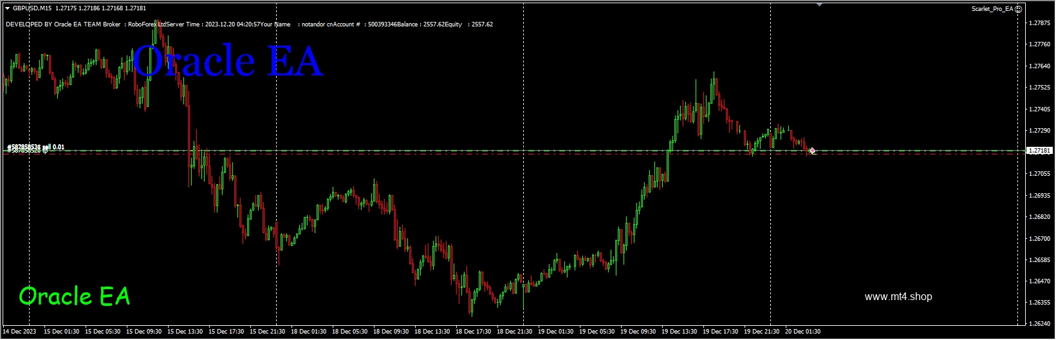Viewport: 1056px width, 340px height.
Task: Click price scale value 1.27525
Action: coord(1040,88)
